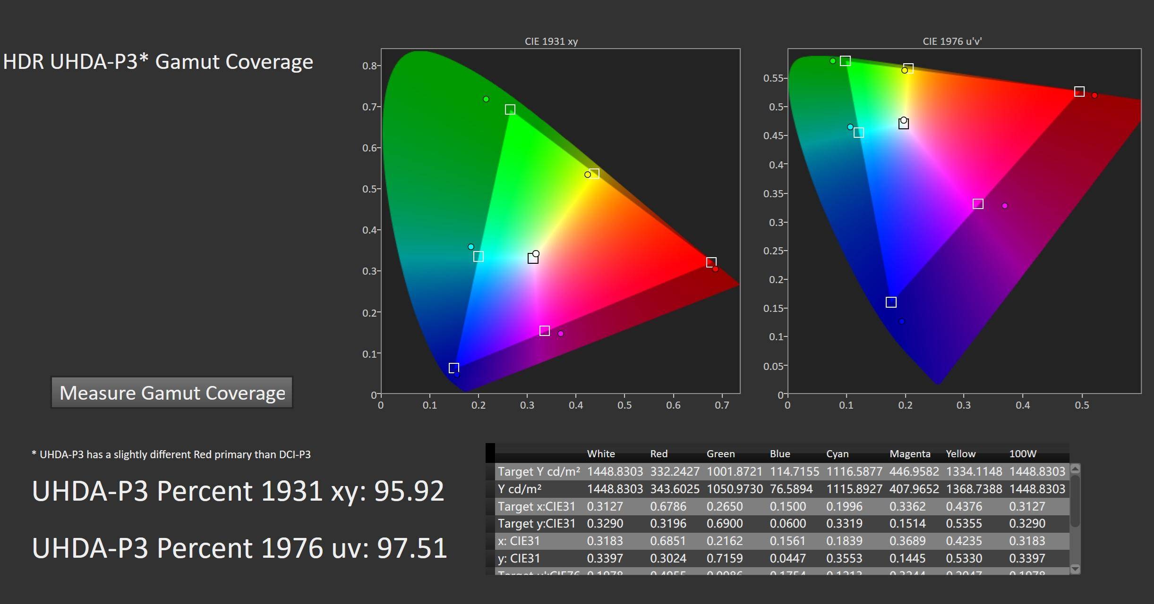Click the Green column header in table
This screenshot has width=1154, height=604.
pos(720,454)
